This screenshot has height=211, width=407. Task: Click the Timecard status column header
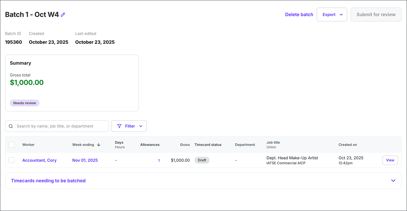pyautogui.click(x=208, y=145)
